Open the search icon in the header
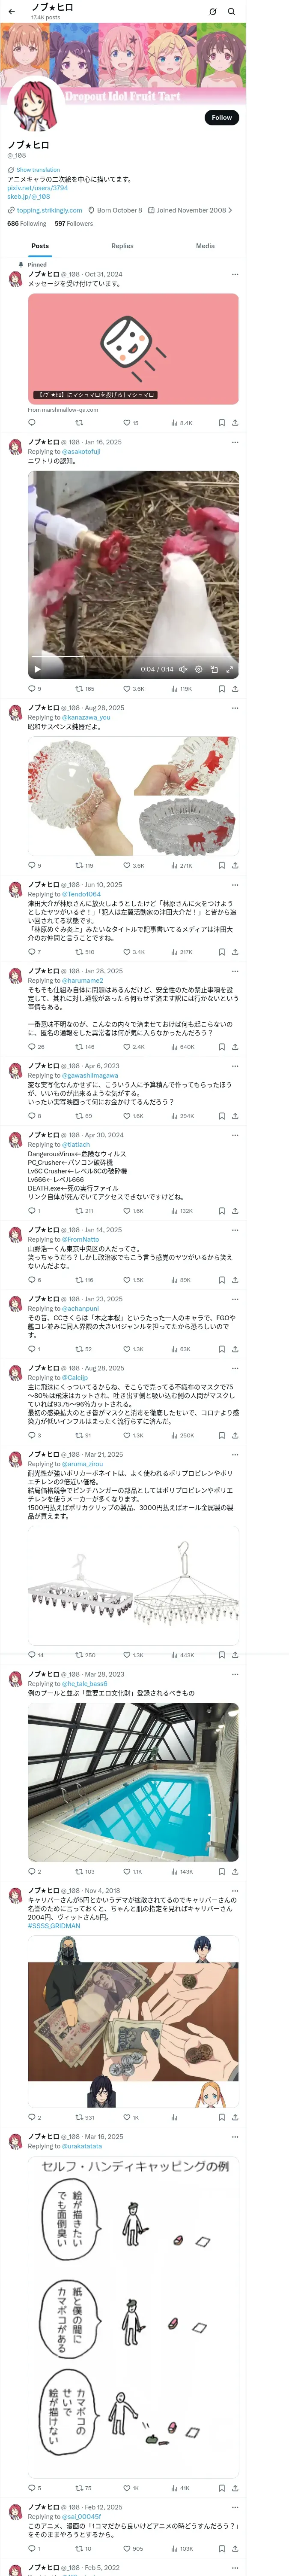Viewport: 289px width, 2576px height. coord(231,12)
